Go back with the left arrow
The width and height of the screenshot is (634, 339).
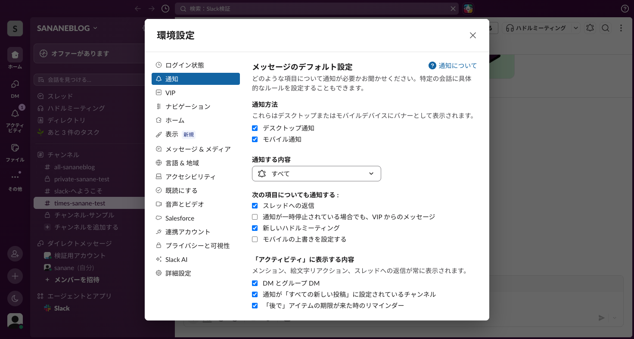(138, 9)
